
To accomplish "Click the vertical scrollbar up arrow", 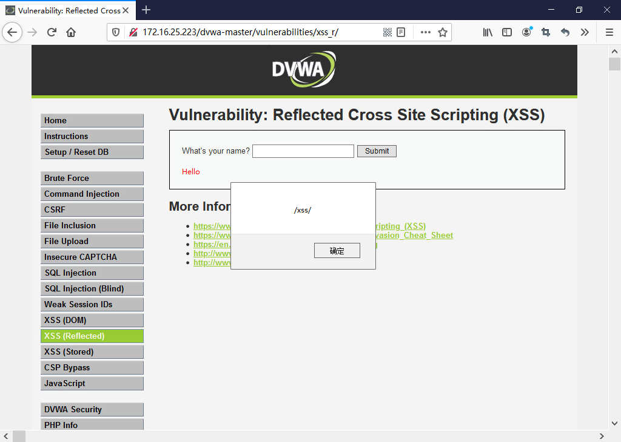I will click(x=614, y=51).
